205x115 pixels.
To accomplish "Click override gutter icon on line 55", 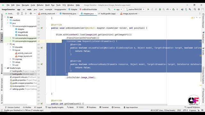I will click(x=42, y=64).
